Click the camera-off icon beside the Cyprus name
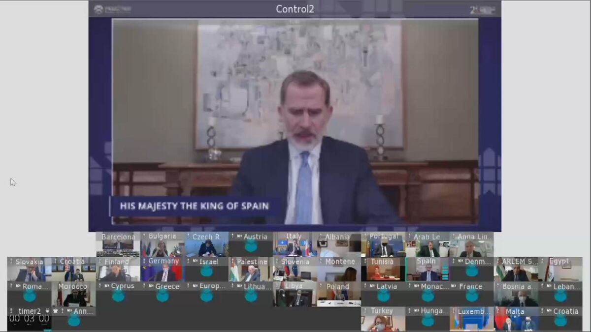Viewport: 591px width, 332px height. pyautogui.click(x=107, y=286)
